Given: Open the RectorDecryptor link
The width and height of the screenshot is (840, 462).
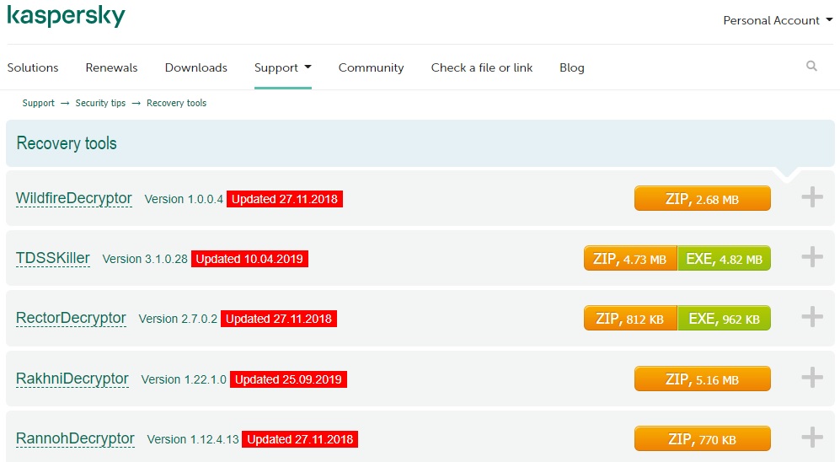Looking at the screenshot, I should [x=72, y=319].
